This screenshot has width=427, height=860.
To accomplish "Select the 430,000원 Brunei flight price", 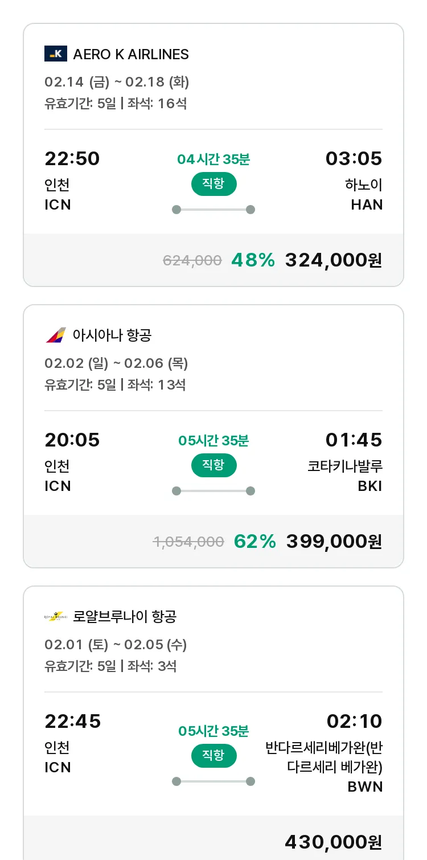I will coord(333,841).
